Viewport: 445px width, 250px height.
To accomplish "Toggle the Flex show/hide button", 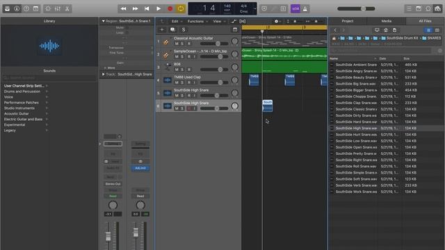I will (x=243, y=22).
